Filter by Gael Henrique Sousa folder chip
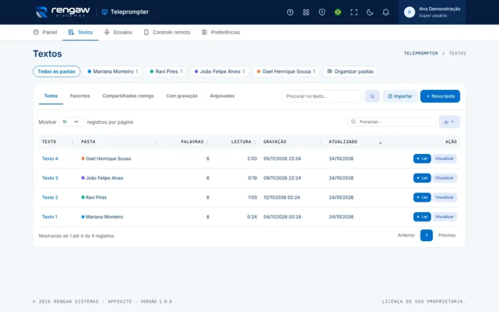The width and height of the screenshot is (499, 312). (286, 71)
